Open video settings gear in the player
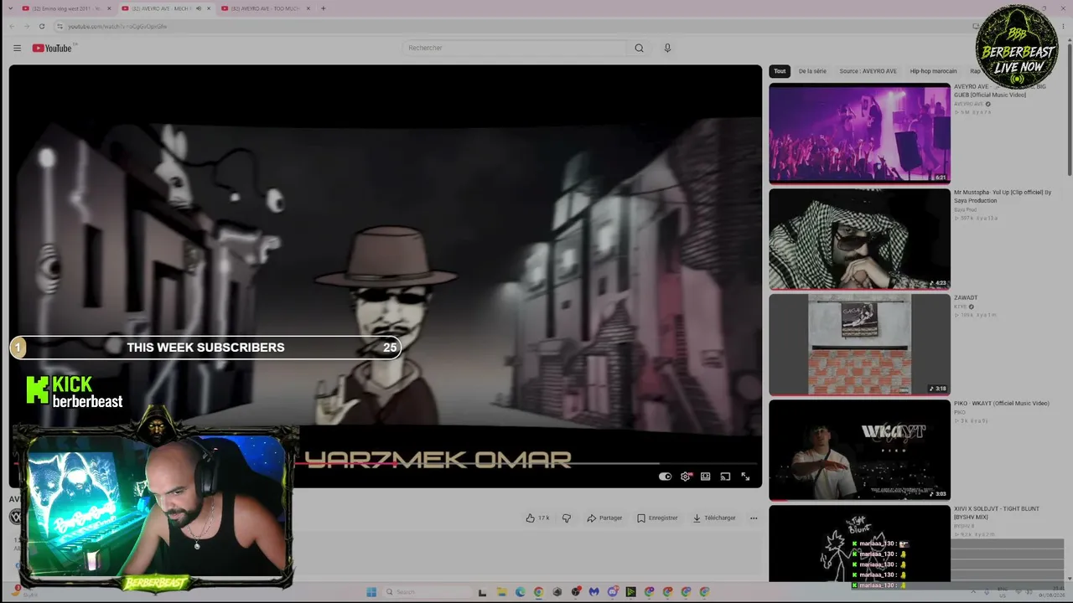Viewport: 1073px width, 603px height. [686, 477]
